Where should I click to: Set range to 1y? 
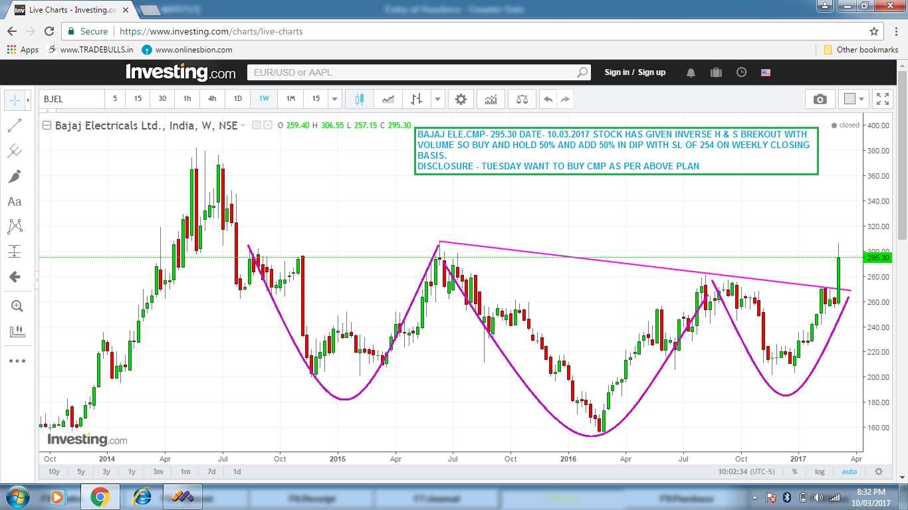tap(132, 471)
